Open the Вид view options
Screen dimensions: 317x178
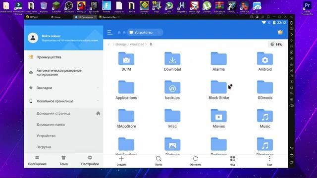click(x=232, y=161)
